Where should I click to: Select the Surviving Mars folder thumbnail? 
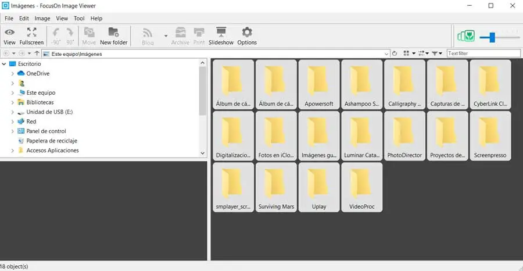tap(276, 187)
